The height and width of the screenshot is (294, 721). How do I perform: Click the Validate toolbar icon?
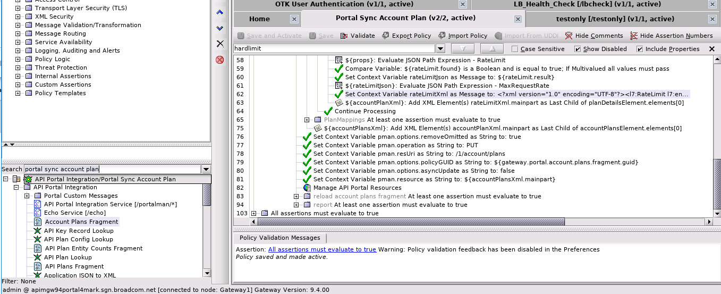pos(344,36)
